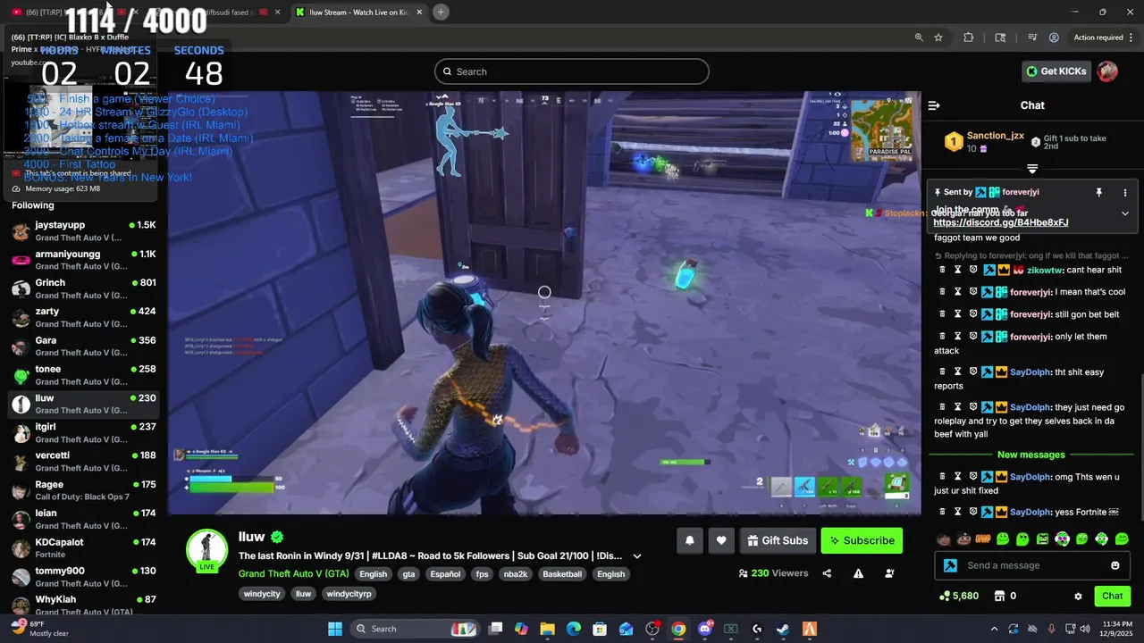
Task: Switch to the lluw Stream browser tab
Action: pos(359,13)
